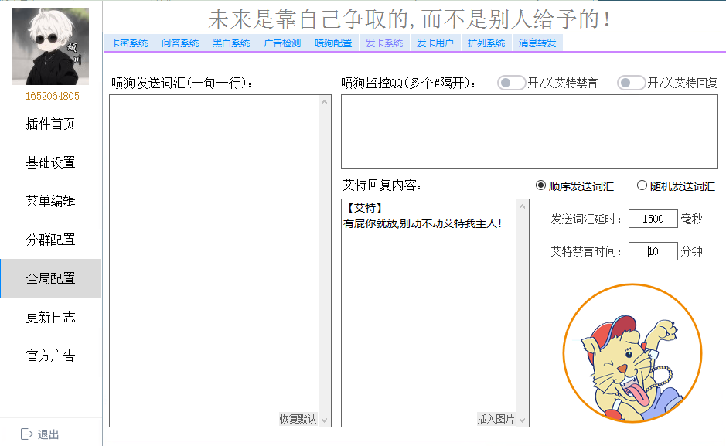This screenshot has height=446, width=726.
Task: Open 更新日志 sidebar item
Action: click(x=50, y=317)
